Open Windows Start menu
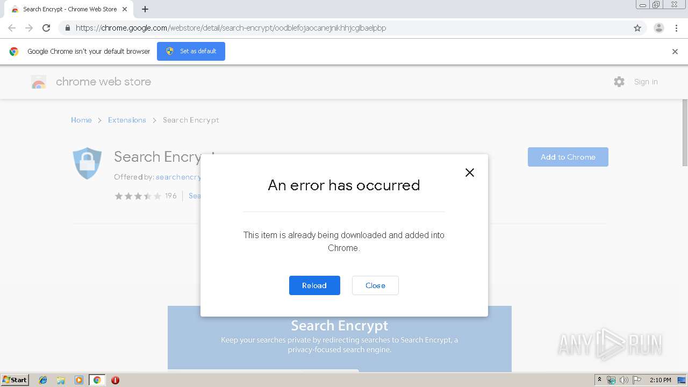 coord(15,380)
